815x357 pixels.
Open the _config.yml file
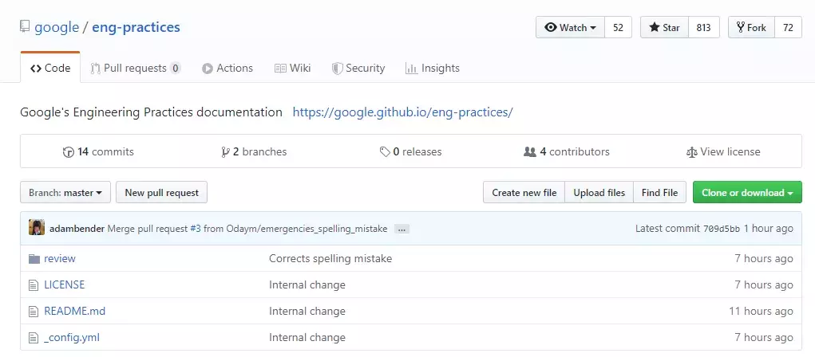72,338
